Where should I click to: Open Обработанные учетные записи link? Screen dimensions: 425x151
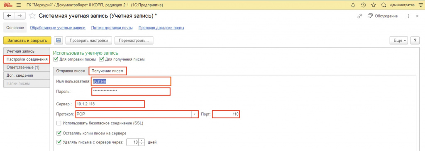click(x=58, y=28)
